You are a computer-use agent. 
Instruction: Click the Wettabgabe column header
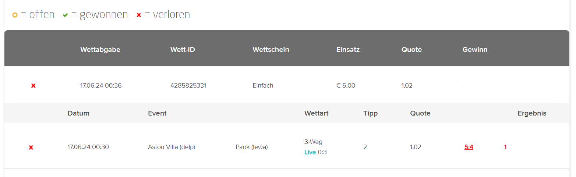pos(100,50)
